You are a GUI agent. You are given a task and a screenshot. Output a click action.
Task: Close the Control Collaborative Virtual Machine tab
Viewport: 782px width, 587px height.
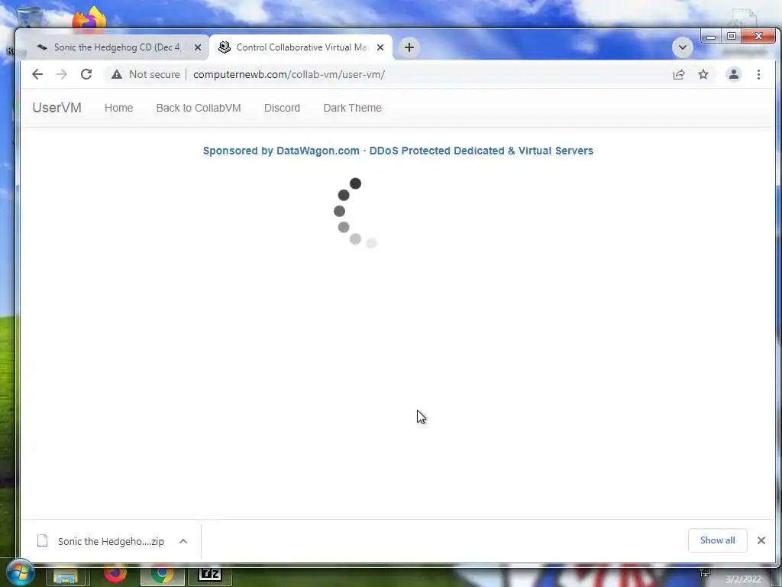coord(380,47)
